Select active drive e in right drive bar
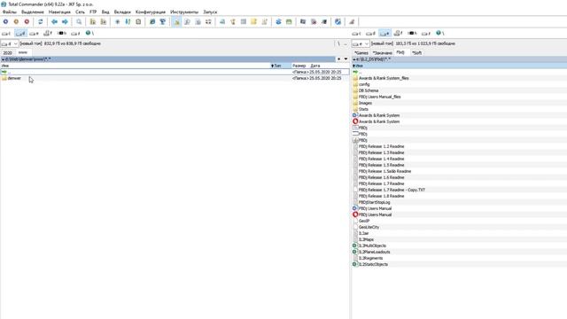The height and width of the screenshot is (319, 567). click(384, 34)
